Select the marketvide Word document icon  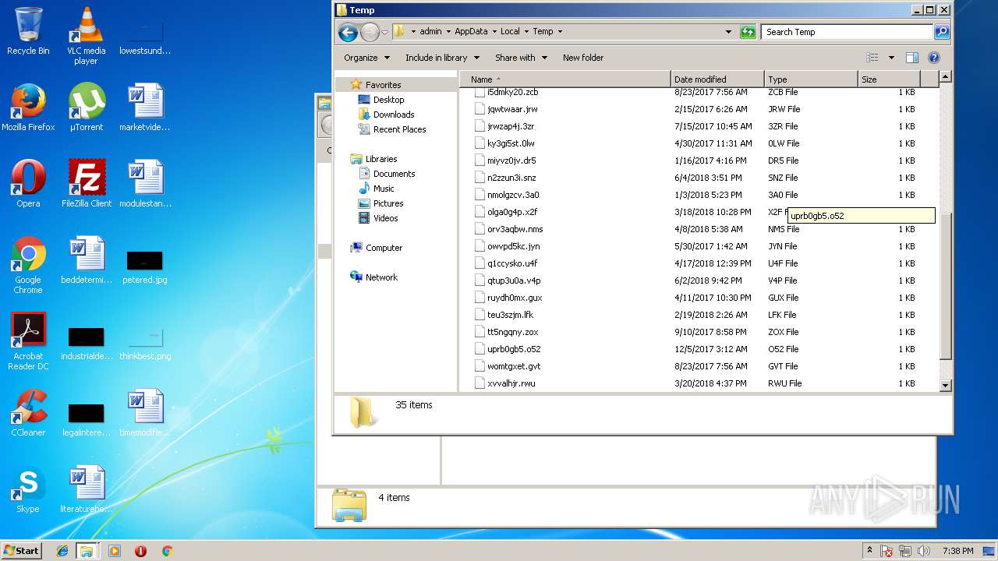[x=144, y=107]
